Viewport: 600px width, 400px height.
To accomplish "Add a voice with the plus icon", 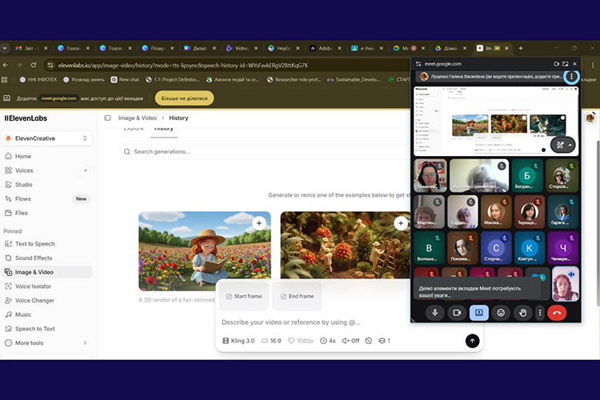I will (x=86, y=170).
